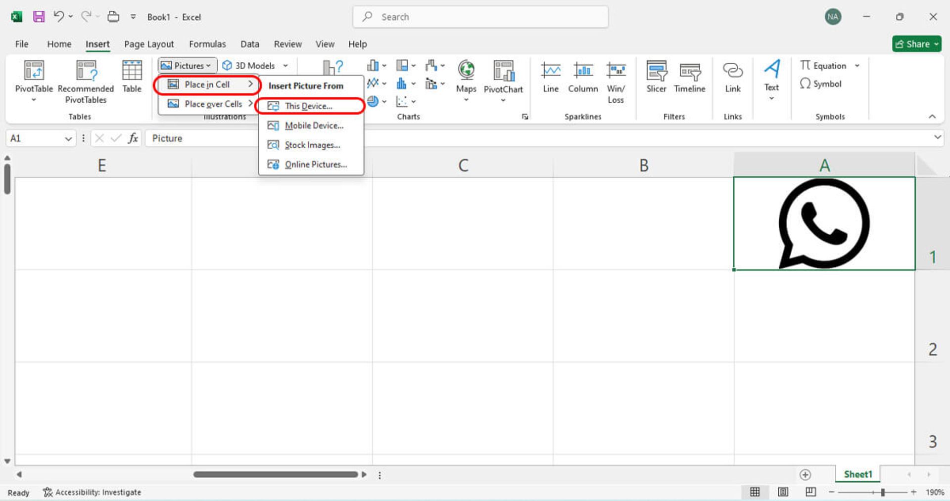Open the Maps chart icon

[466, 70]
